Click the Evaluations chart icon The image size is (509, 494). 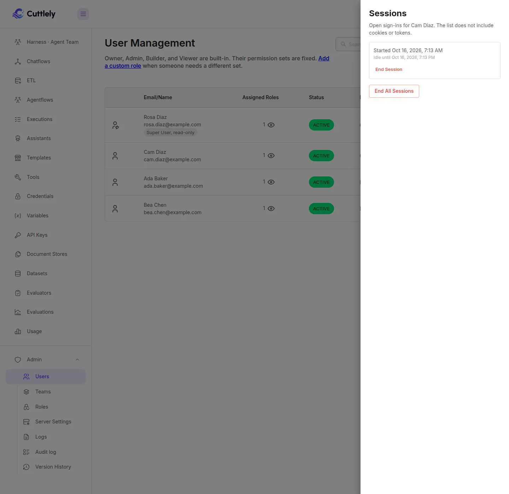coord(18,312)
